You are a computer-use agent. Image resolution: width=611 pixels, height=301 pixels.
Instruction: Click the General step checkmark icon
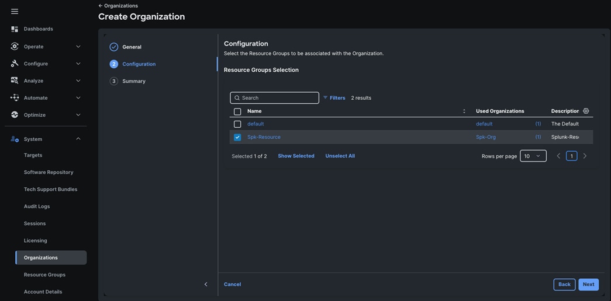point(114,47)
